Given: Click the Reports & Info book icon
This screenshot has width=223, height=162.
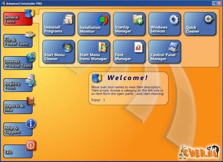Looking at the screenshot, I should [x=30, y=101].
